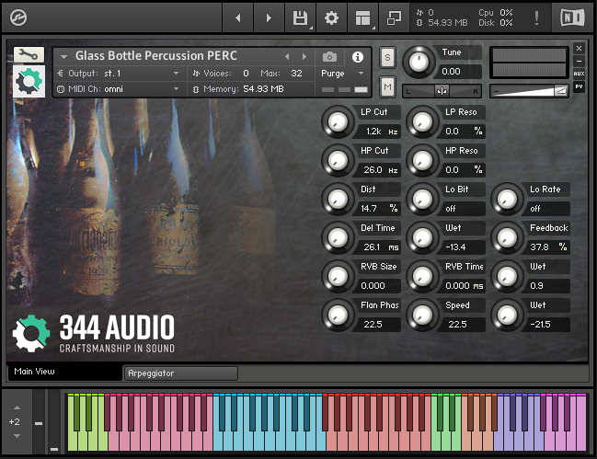Click the HP Reso knob
This screenshot has width=597, height=459.
click(x=422, y=161)
